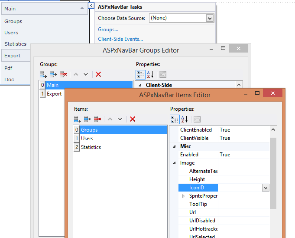295x238 pixels.
Task: Open the IconID property dropdown
Action: pyautogui.click(x=266, y=188)
